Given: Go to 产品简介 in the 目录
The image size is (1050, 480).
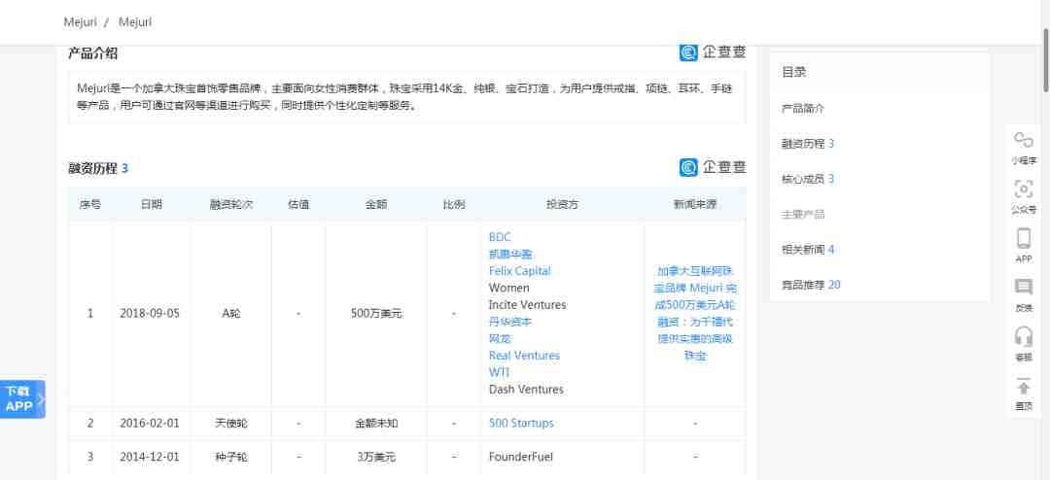Looking at the screenshot, I should (x=803, y=108).
